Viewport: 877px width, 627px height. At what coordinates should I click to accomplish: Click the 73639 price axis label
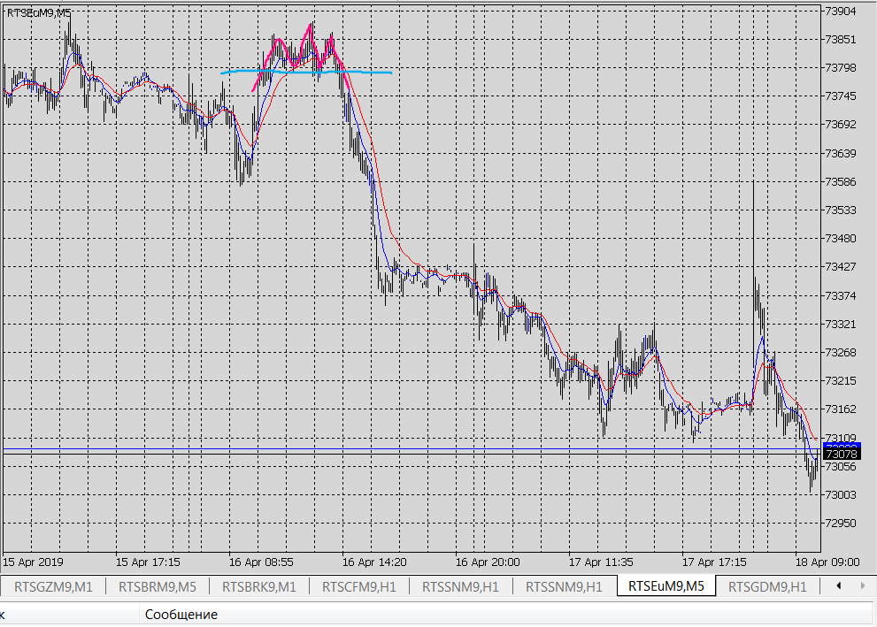(841, 153)
